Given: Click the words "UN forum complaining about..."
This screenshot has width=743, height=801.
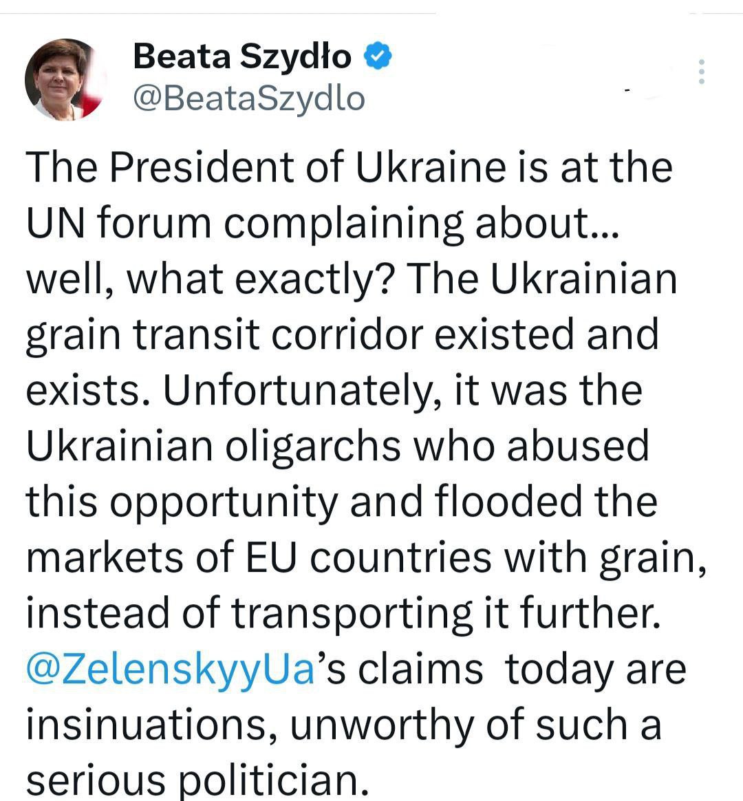Looking at the screenshot, I should click(322, 223).
